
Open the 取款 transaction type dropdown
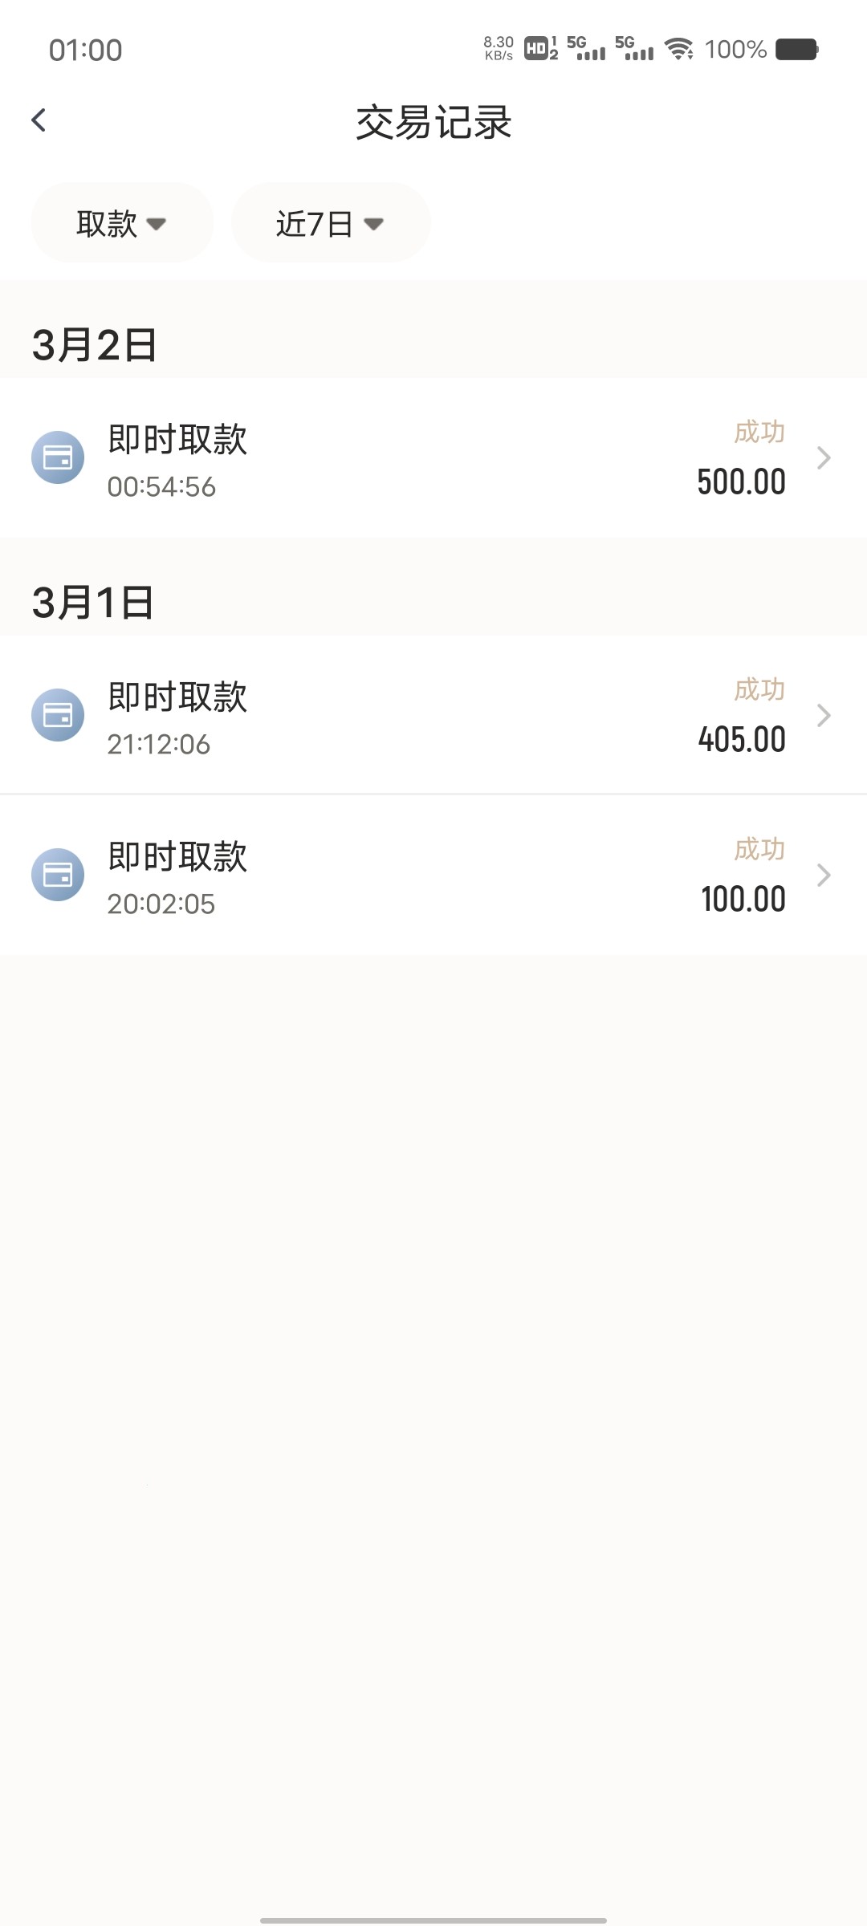point(122,223)
